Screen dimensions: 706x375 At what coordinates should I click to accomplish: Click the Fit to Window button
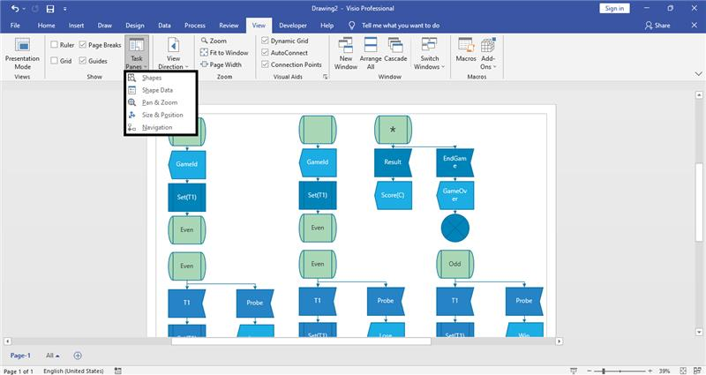pyautogui.click(x=224, y=53)
